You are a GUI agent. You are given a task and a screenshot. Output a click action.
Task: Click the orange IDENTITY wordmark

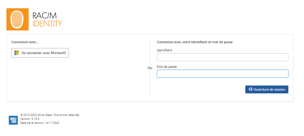coord(47,23)
